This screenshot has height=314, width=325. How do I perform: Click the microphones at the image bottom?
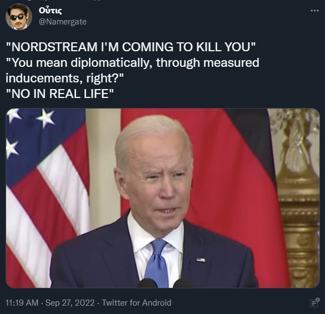point(166,283)
